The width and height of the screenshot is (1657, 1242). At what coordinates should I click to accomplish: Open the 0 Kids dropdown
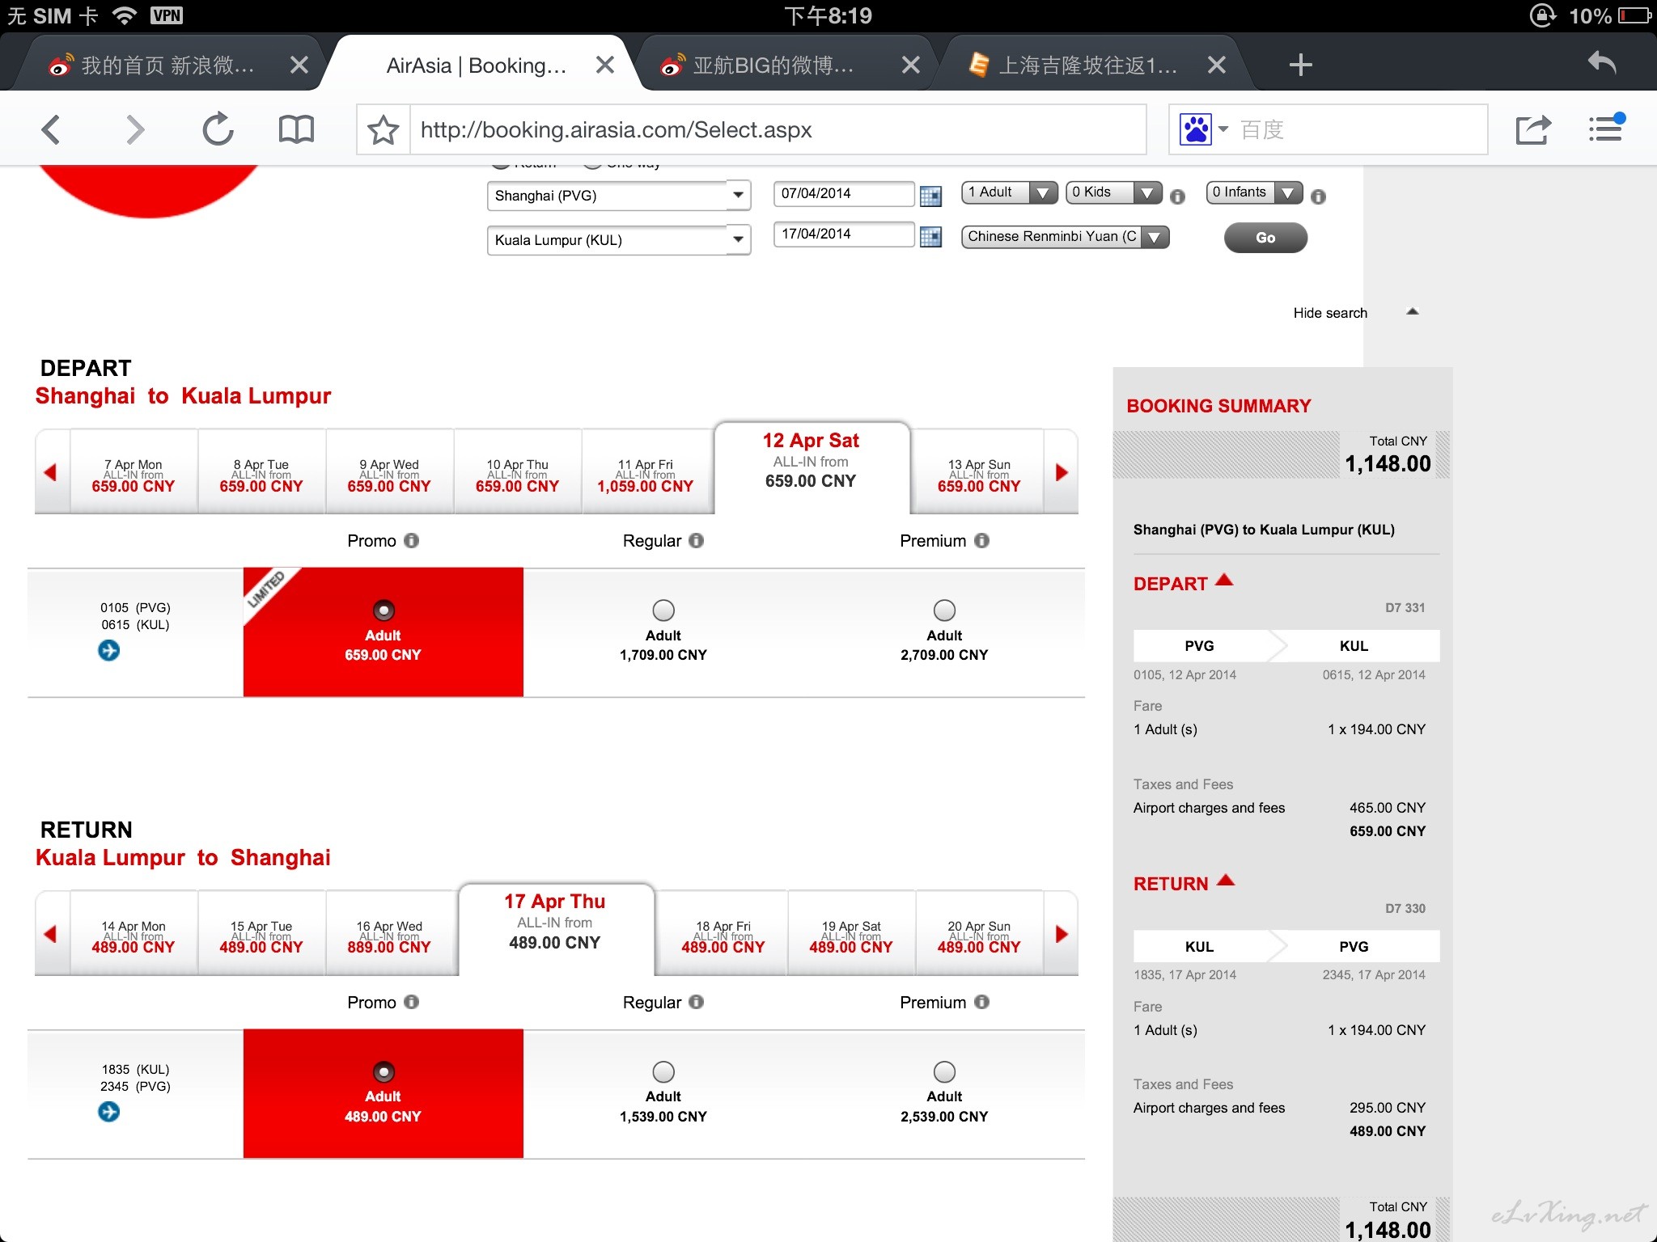pos(1114,192)
